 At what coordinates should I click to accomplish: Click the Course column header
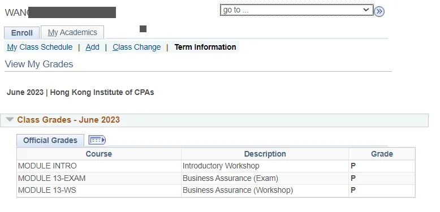coord(99,154)
